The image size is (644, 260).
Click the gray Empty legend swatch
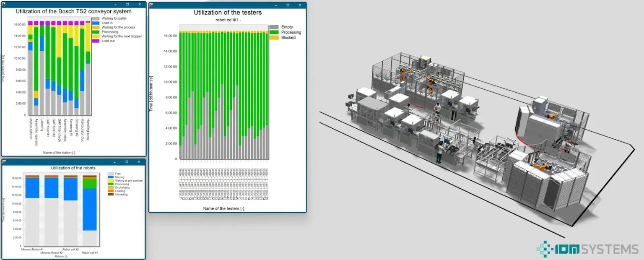click(x=273, y=27)
